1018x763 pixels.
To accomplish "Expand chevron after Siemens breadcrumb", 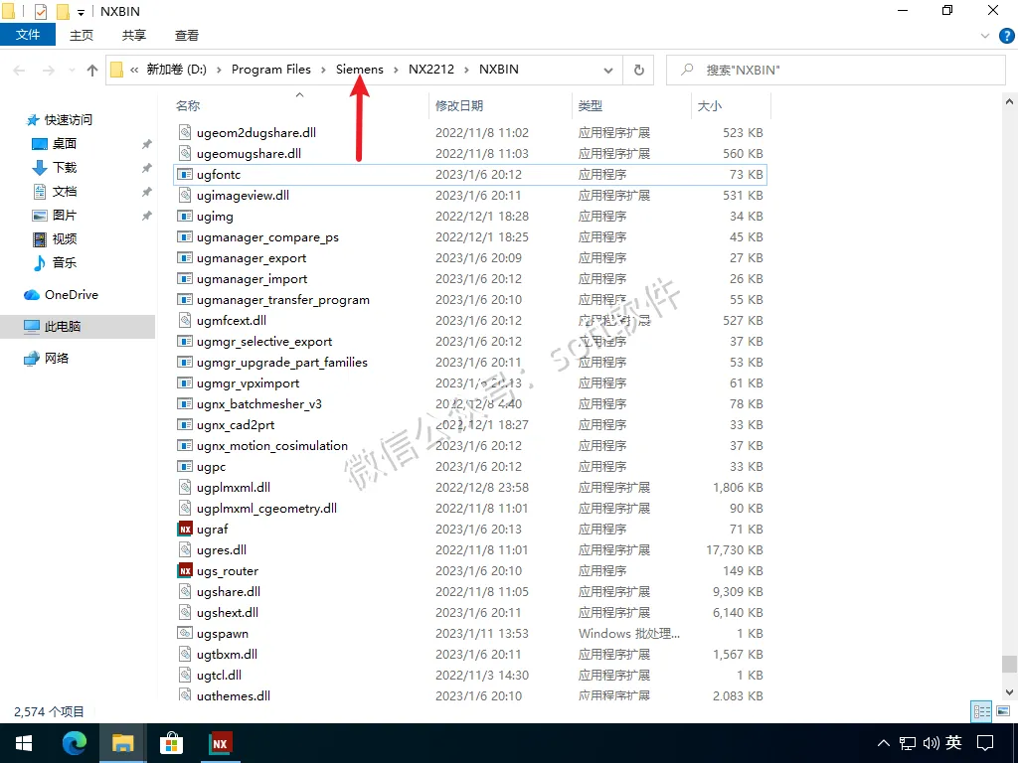I will (396, 71).
